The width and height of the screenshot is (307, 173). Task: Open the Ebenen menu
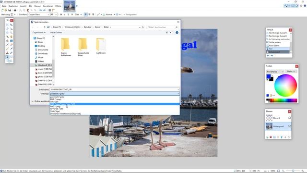point(37,6)
